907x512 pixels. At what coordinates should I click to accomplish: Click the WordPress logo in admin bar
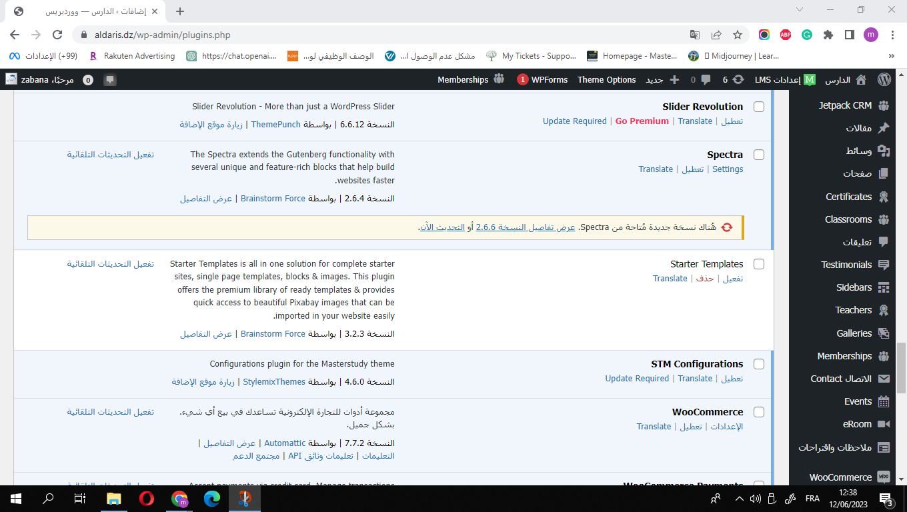coord(884,79)
